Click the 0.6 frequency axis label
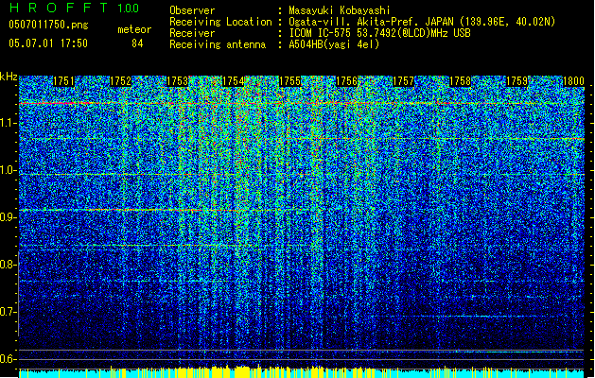This screenshot has height=378, width=595. 9,359
